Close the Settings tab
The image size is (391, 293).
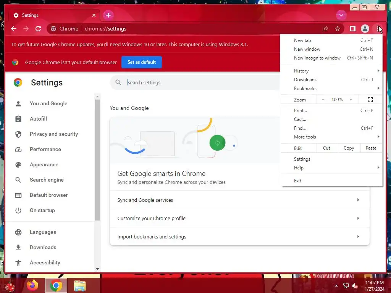click(94, 15)
